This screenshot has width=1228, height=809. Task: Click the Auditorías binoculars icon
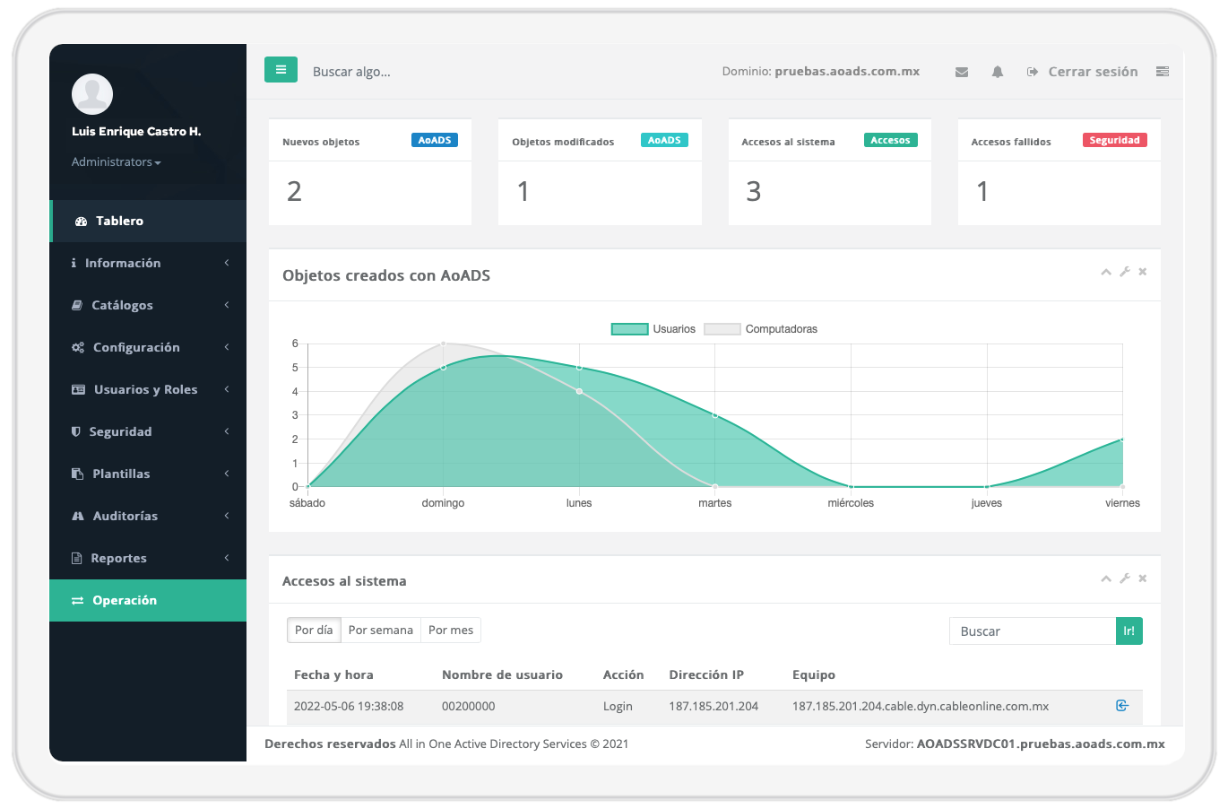click(78, 517)
